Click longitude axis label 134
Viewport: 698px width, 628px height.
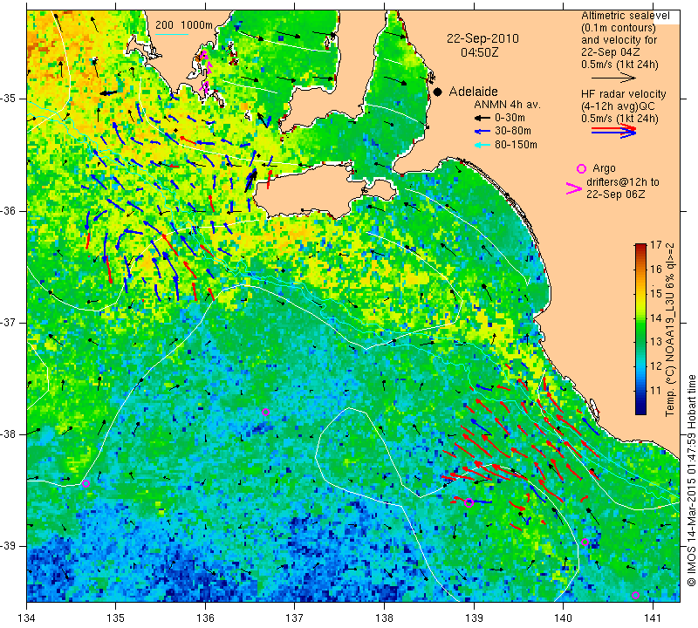(27, 618)
